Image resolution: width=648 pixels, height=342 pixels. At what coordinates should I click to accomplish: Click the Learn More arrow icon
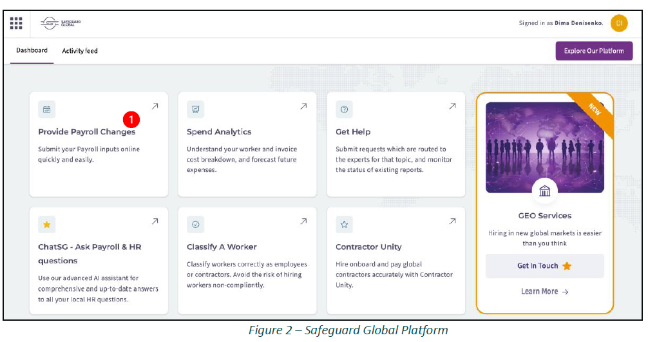click(x=566, y=292)
